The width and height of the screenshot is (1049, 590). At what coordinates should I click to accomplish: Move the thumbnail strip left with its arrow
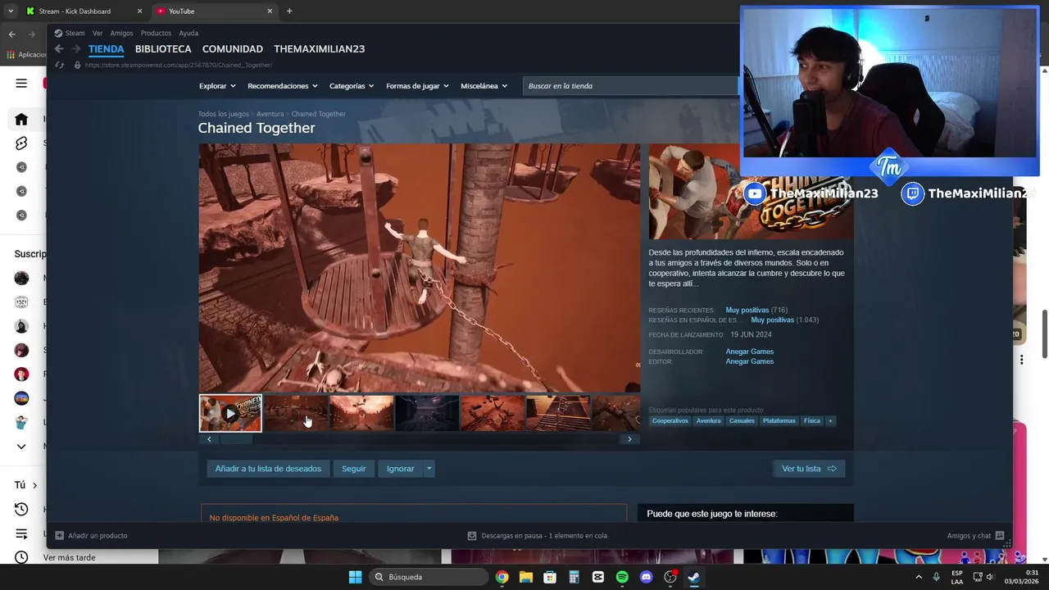209,439
